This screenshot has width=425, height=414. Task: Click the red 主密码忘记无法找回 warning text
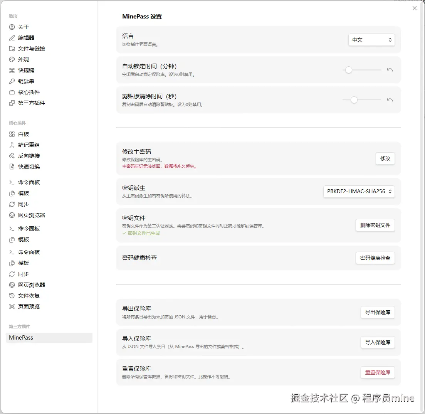tap(160, 166)
